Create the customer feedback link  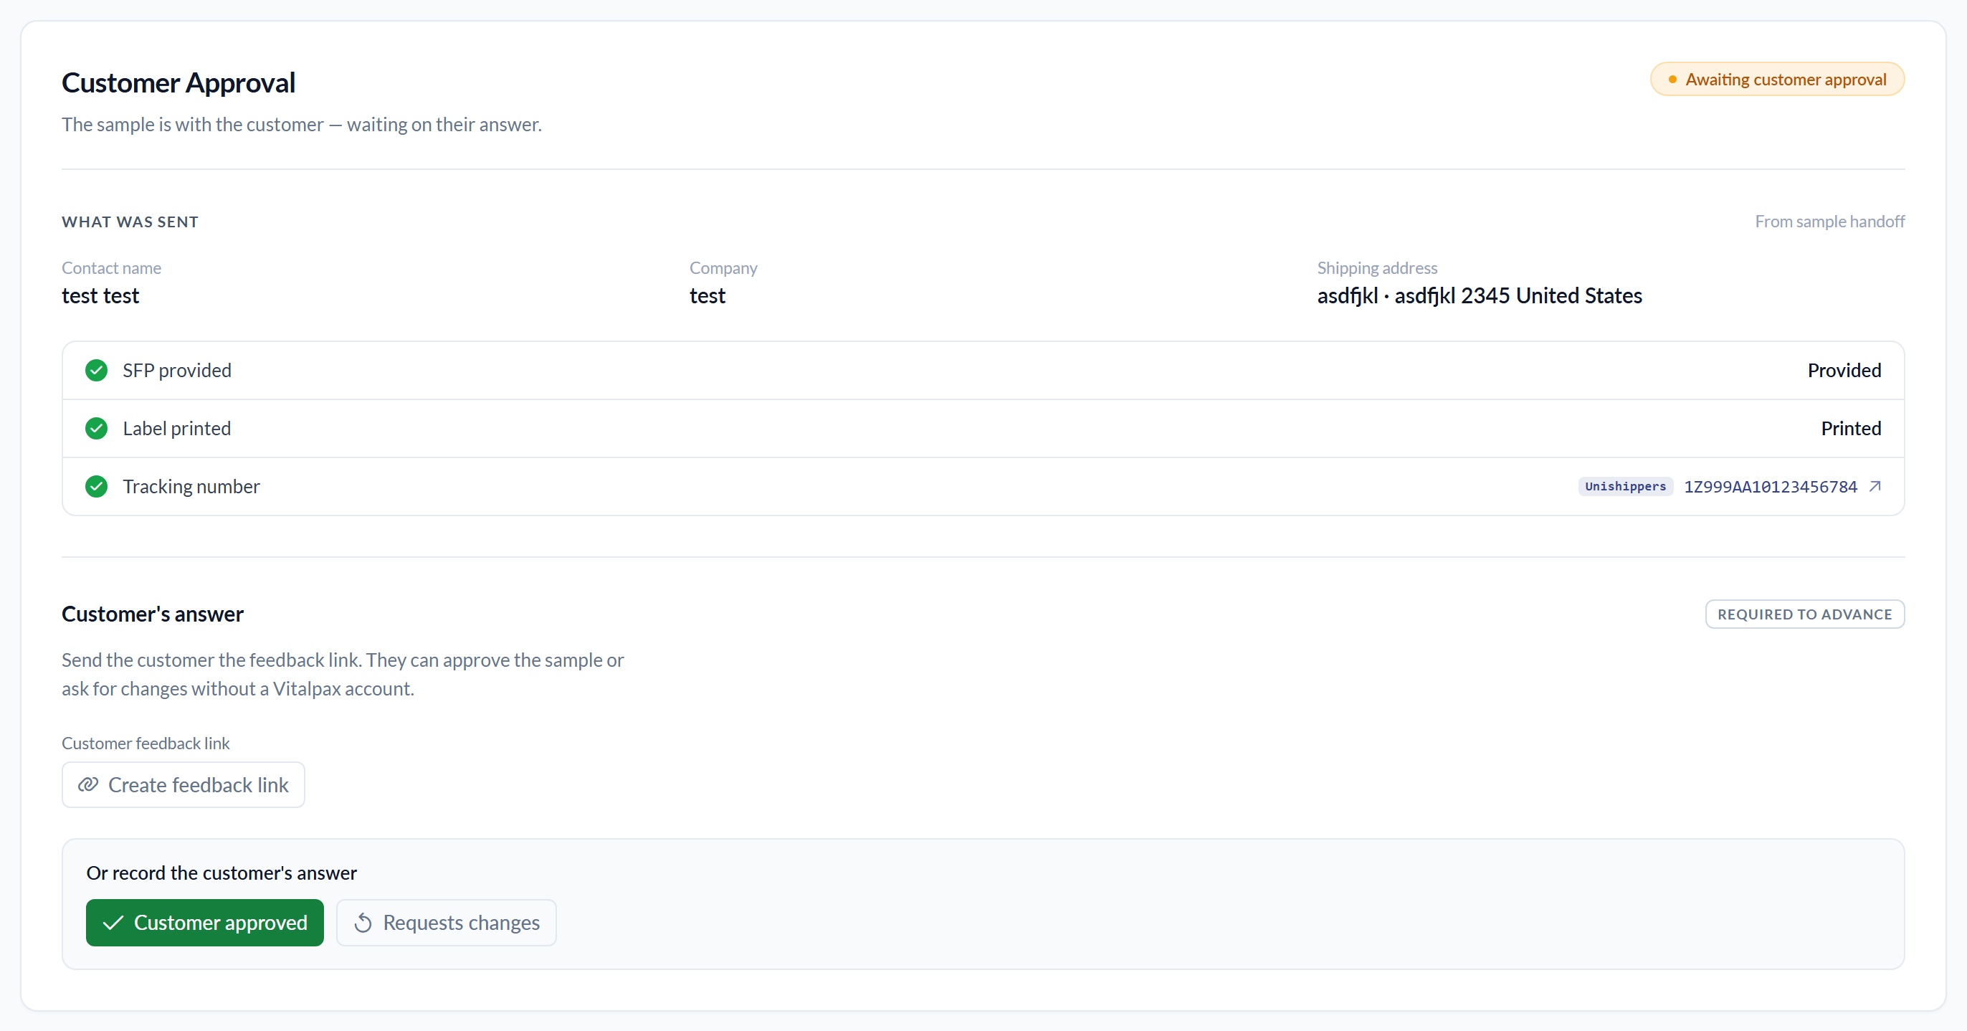coord(184,784)
